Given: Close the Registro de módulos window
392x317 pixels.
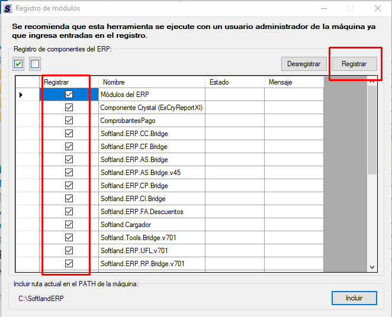Looking at the screenshot, I should [x=378, y=8].
